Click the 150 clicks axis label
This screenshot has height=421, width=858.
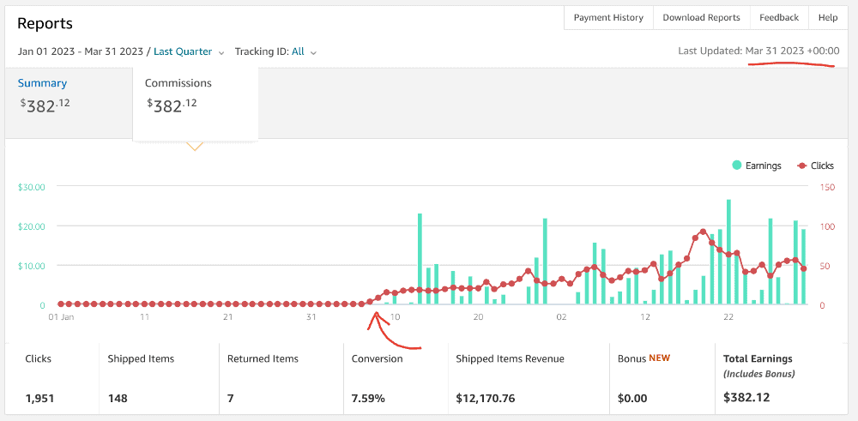pyautogui.click(x=827, y=187)
